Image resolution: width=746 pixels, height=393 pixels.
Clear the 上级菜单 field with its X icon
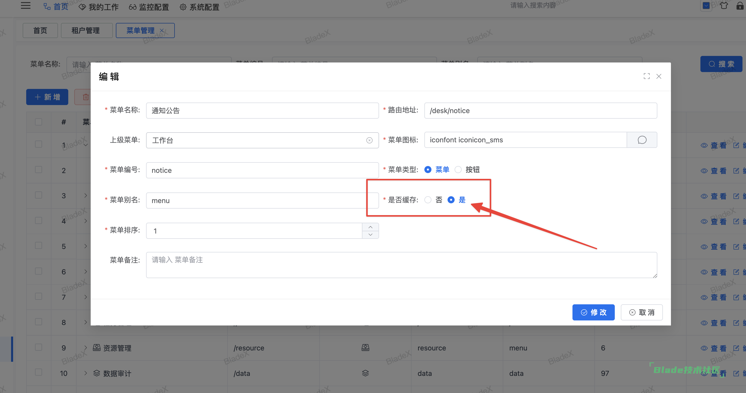369,141
